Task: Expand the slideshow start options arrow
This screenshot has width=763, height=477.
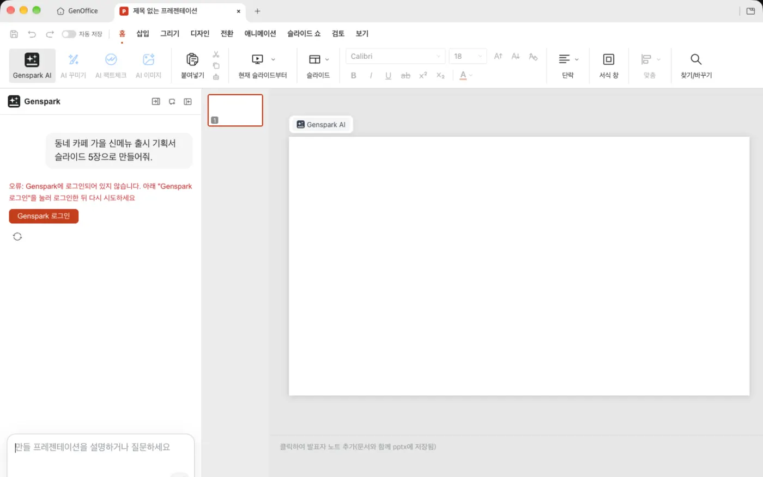Action: point(273,59)
